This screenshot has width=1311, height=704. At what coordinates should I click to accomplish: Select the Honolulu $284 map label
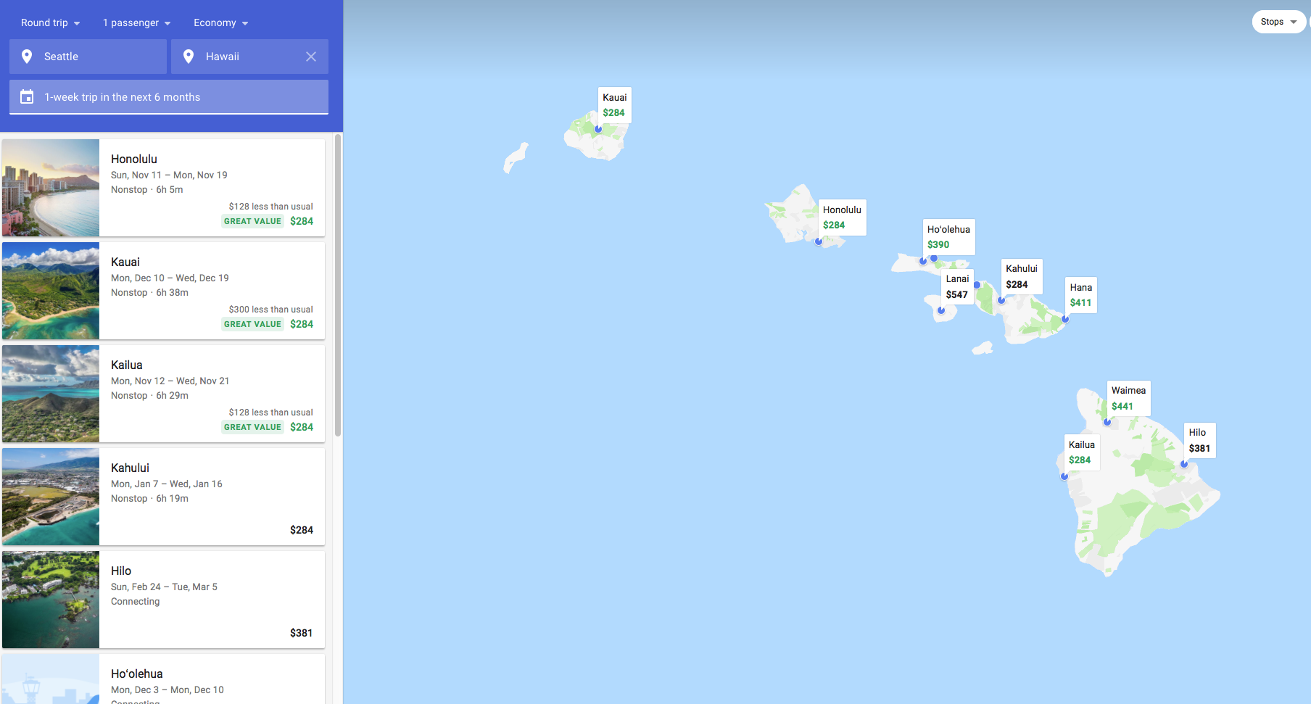[x=843, y=218]
